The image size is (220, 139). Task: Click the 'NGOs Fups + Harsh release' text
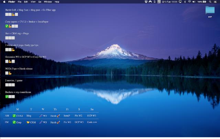19,69
